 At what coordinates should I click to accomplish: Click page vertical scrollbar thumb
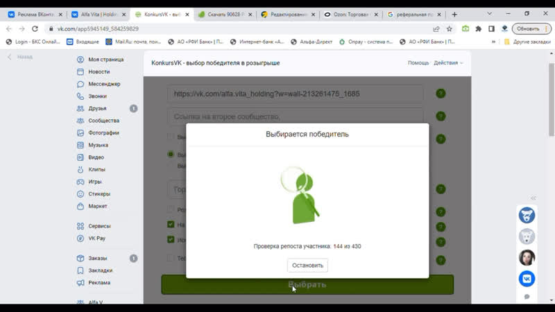[552, 100]
